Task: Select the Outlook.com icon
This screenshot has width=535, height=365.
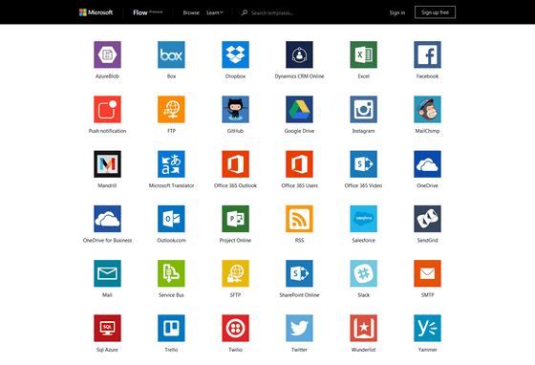Action: click(171, 219)
